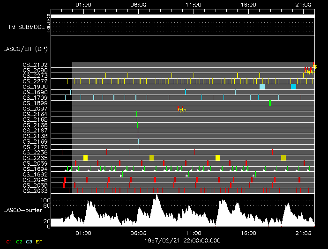This screenshot has height=249, width=328.
Task: Click the OS_2272 row label
Action: (35, 81)
